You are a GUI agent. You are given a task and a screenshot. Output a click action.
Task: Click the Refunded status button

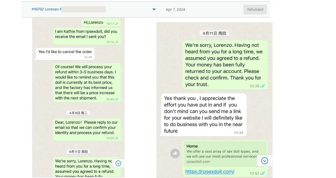(255, 9)
